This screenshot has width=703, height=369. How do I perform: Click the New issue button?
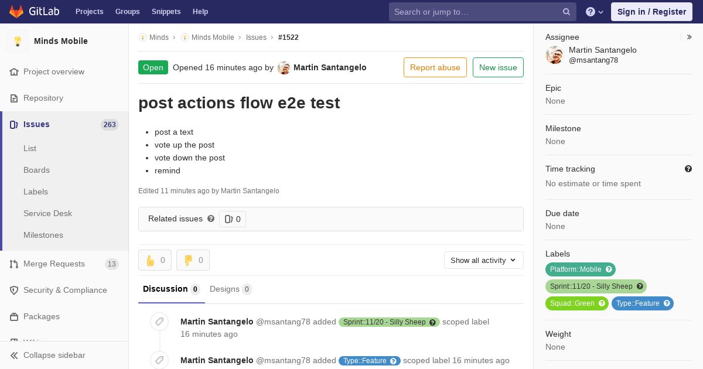pos(498,67)
